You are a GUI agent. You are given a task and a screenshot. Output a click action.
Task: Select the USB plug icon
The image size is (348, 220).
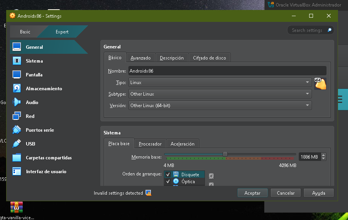(17, 144)
